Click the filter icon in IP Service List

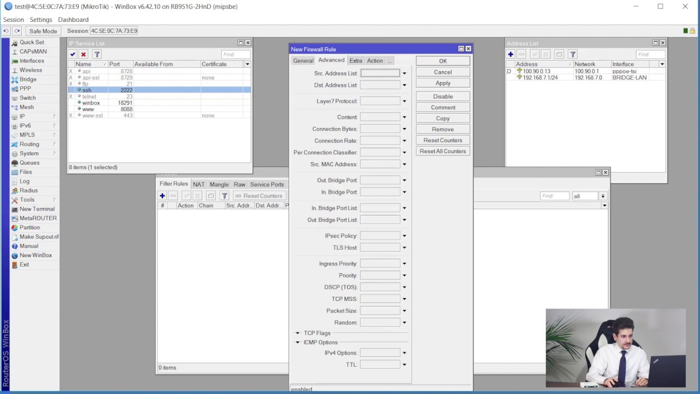pos(97,54)
